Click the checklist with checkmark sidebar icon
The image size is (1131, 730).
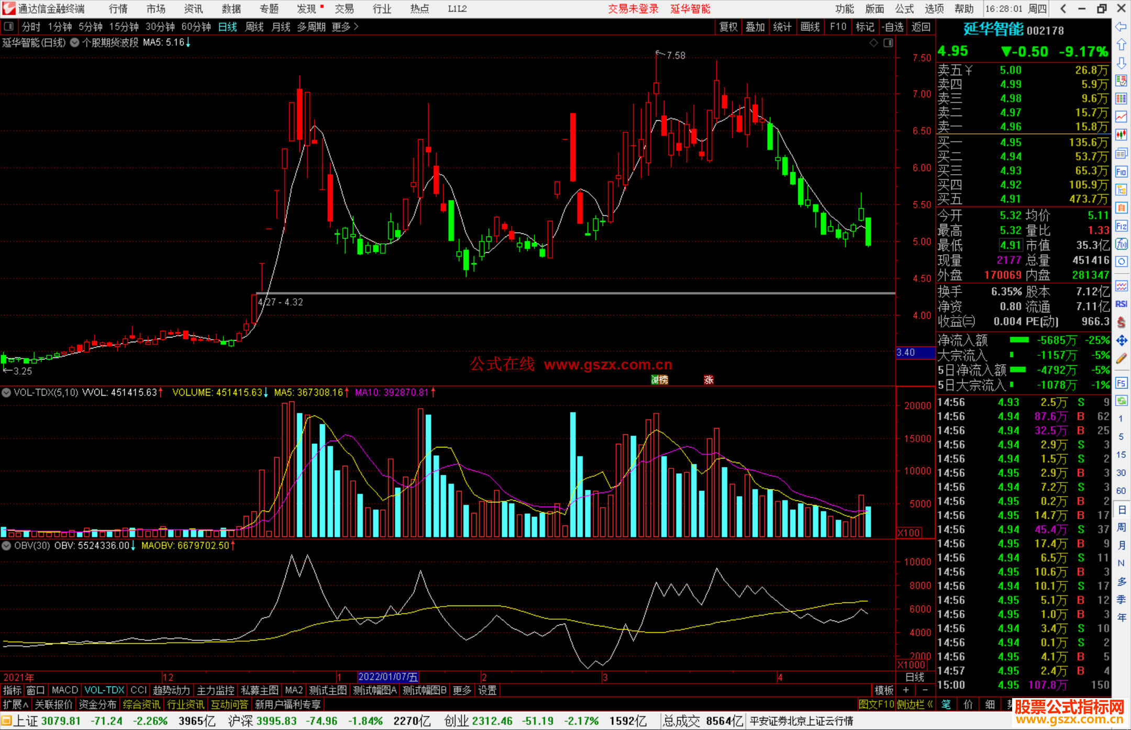click(1121, 81)
